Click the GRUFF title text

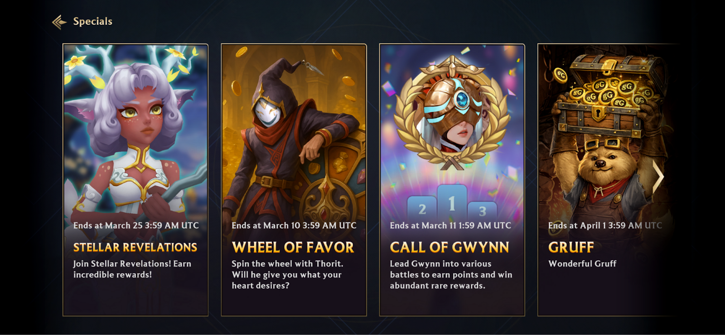point(571,247)
